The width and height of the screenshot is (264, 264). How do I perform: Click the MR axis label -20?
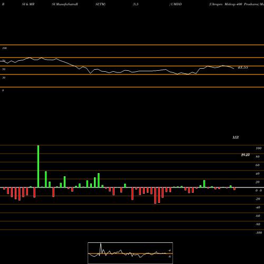coord(258,199)
